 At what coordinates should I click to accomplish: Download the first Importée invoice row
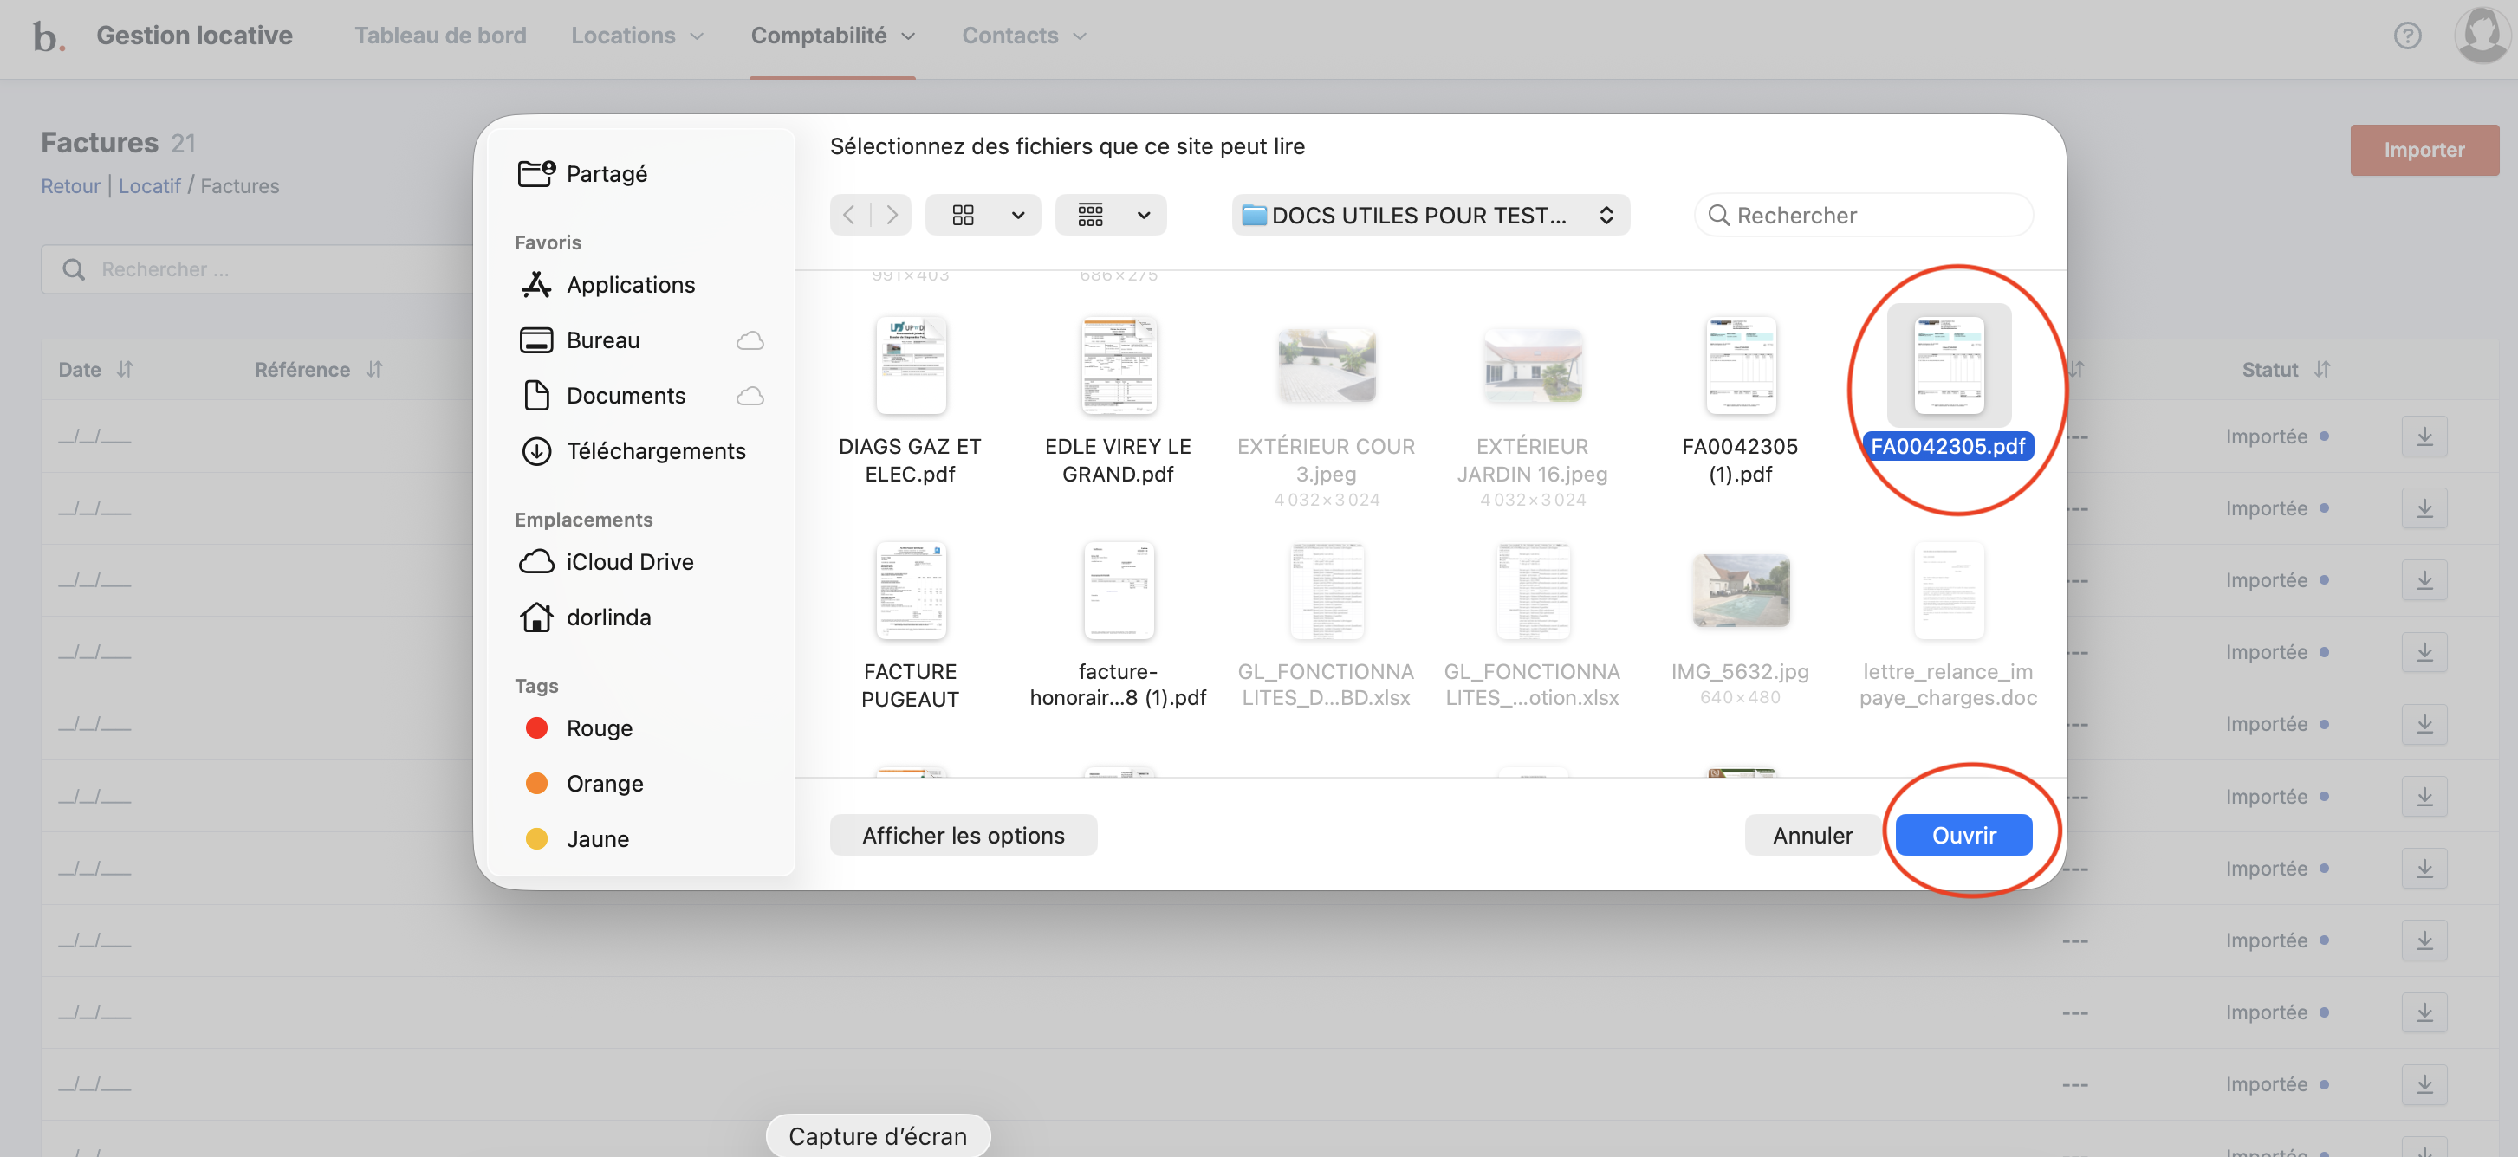[x=2424, y=436]
